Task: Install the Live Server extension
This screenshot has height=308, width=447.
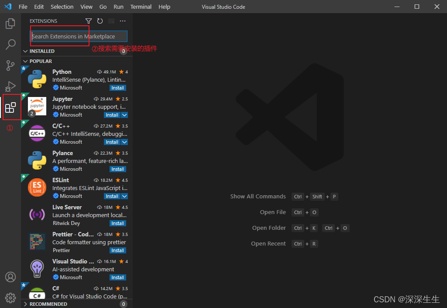Action: tap(118, 223)
